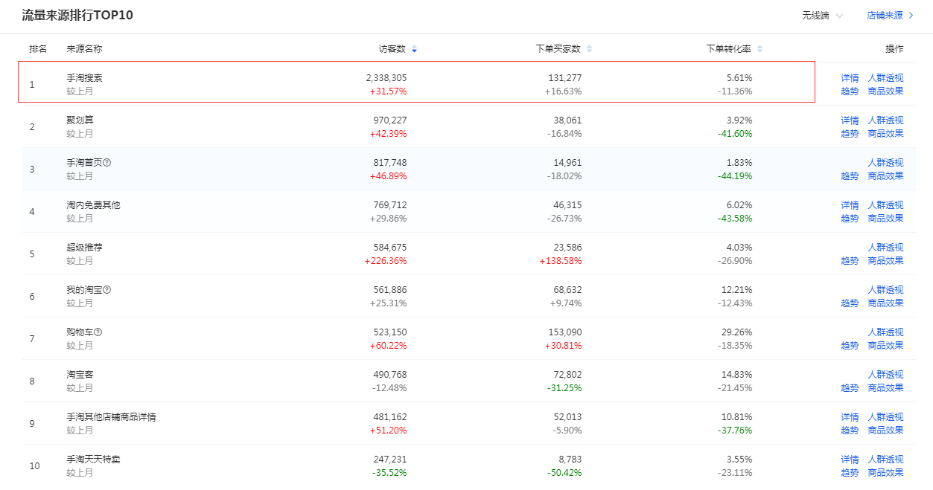Viewport: 933px width, 490px height.
Task: Open 趋势 for 手淘天天特卖
Action: point(850,472)
